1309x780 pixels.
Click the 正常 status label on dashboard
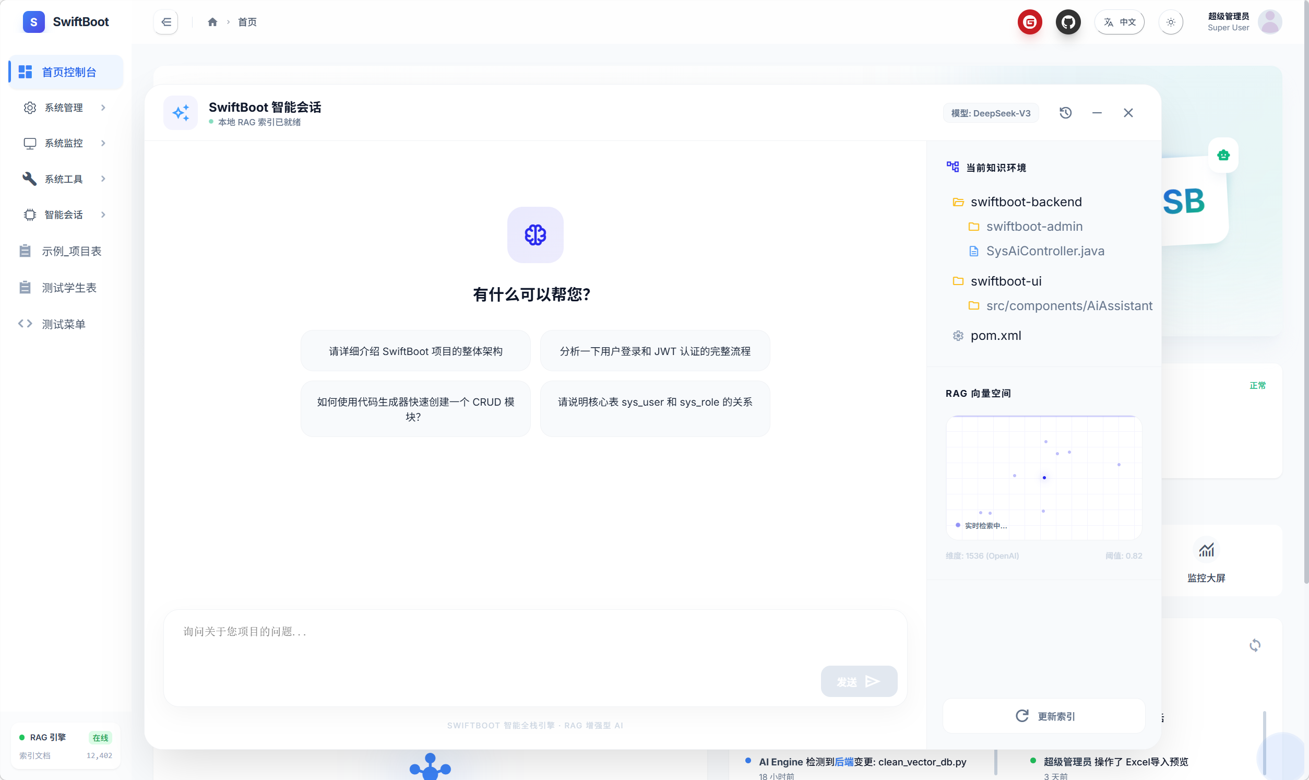(x=1257, y=385)
